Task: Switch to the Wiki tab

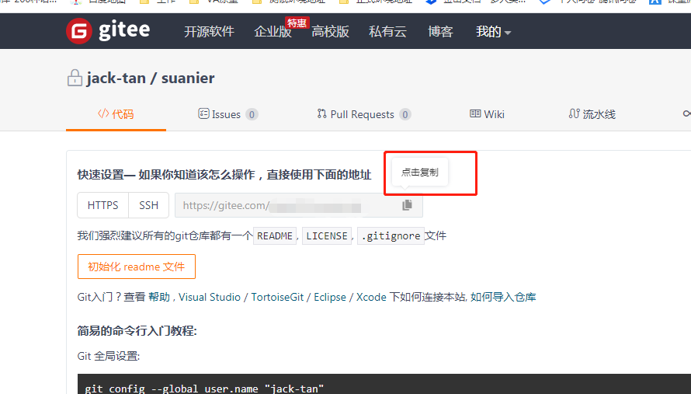Action: click(487, 114)
